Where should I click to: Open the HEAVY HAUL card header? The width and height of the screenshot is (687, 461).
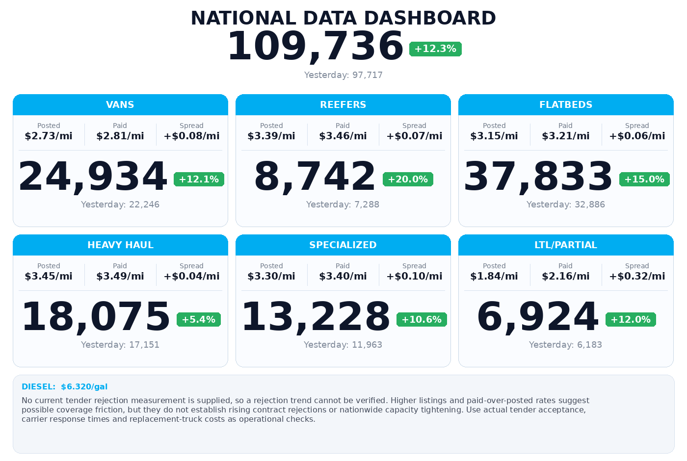120,245
